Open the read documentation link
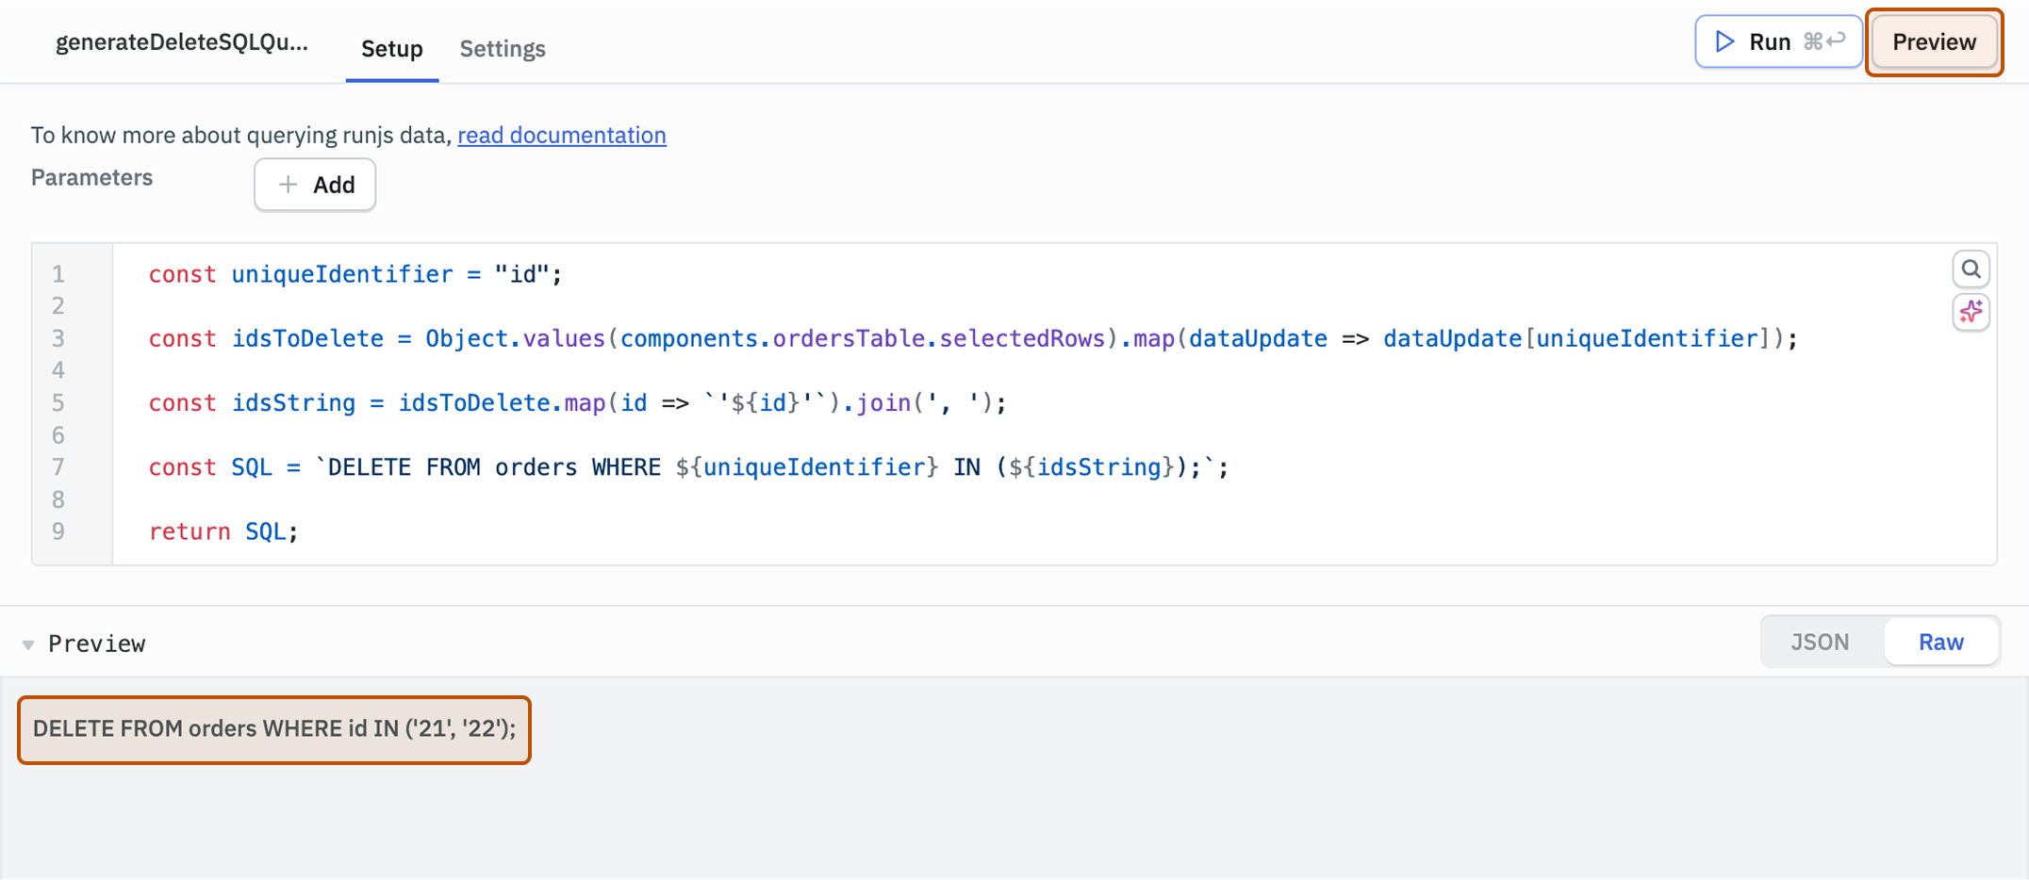 pyautogui.click(x=562, y=135)
